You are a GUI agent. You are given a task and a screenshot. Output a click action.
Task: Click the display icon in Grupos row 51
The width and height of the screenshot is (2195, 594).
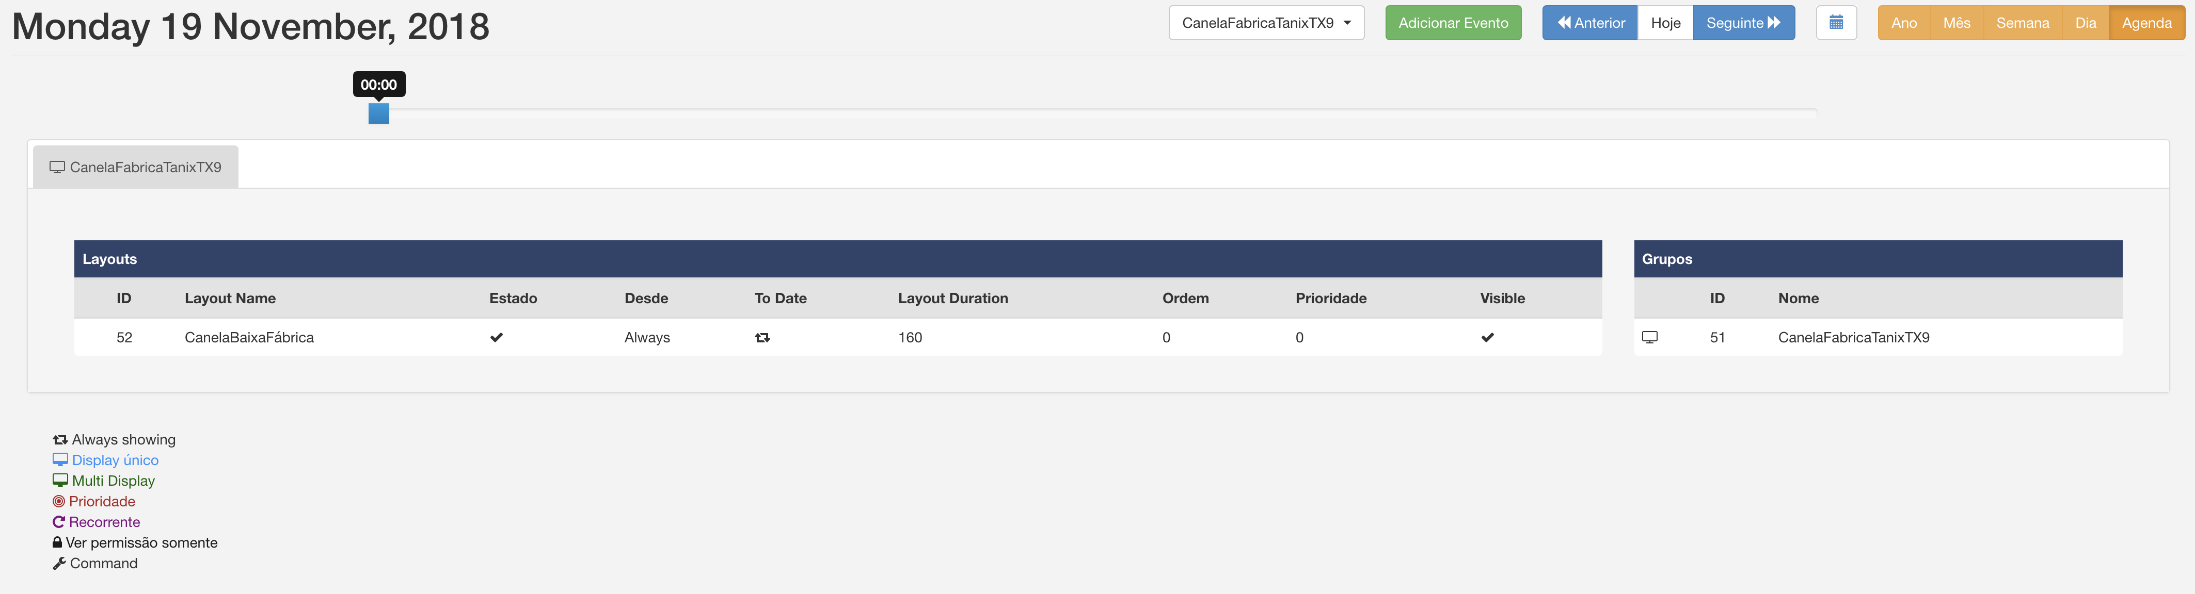coord(1650,338)
